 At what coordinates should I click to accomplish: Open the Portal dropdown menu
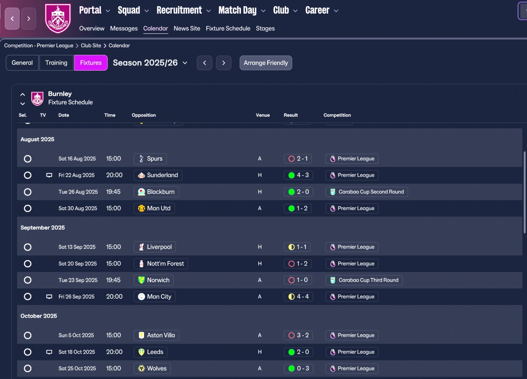pos(95,10)
